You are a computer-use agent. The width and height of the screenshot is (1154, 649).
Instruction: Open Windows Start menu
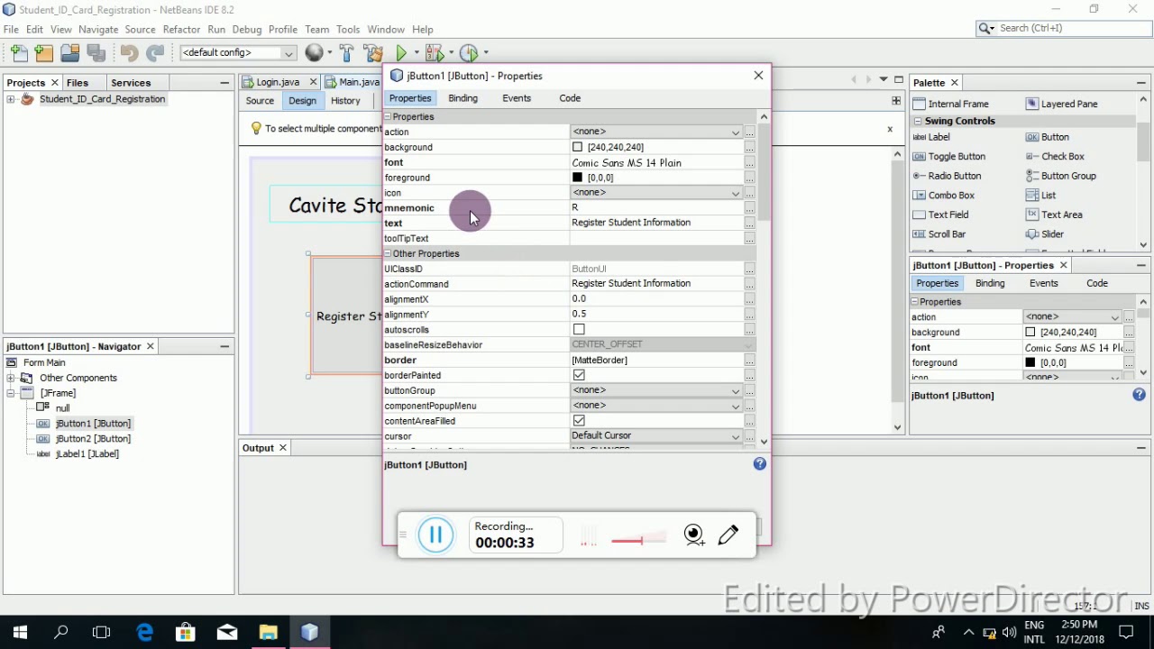pos(20,633)
